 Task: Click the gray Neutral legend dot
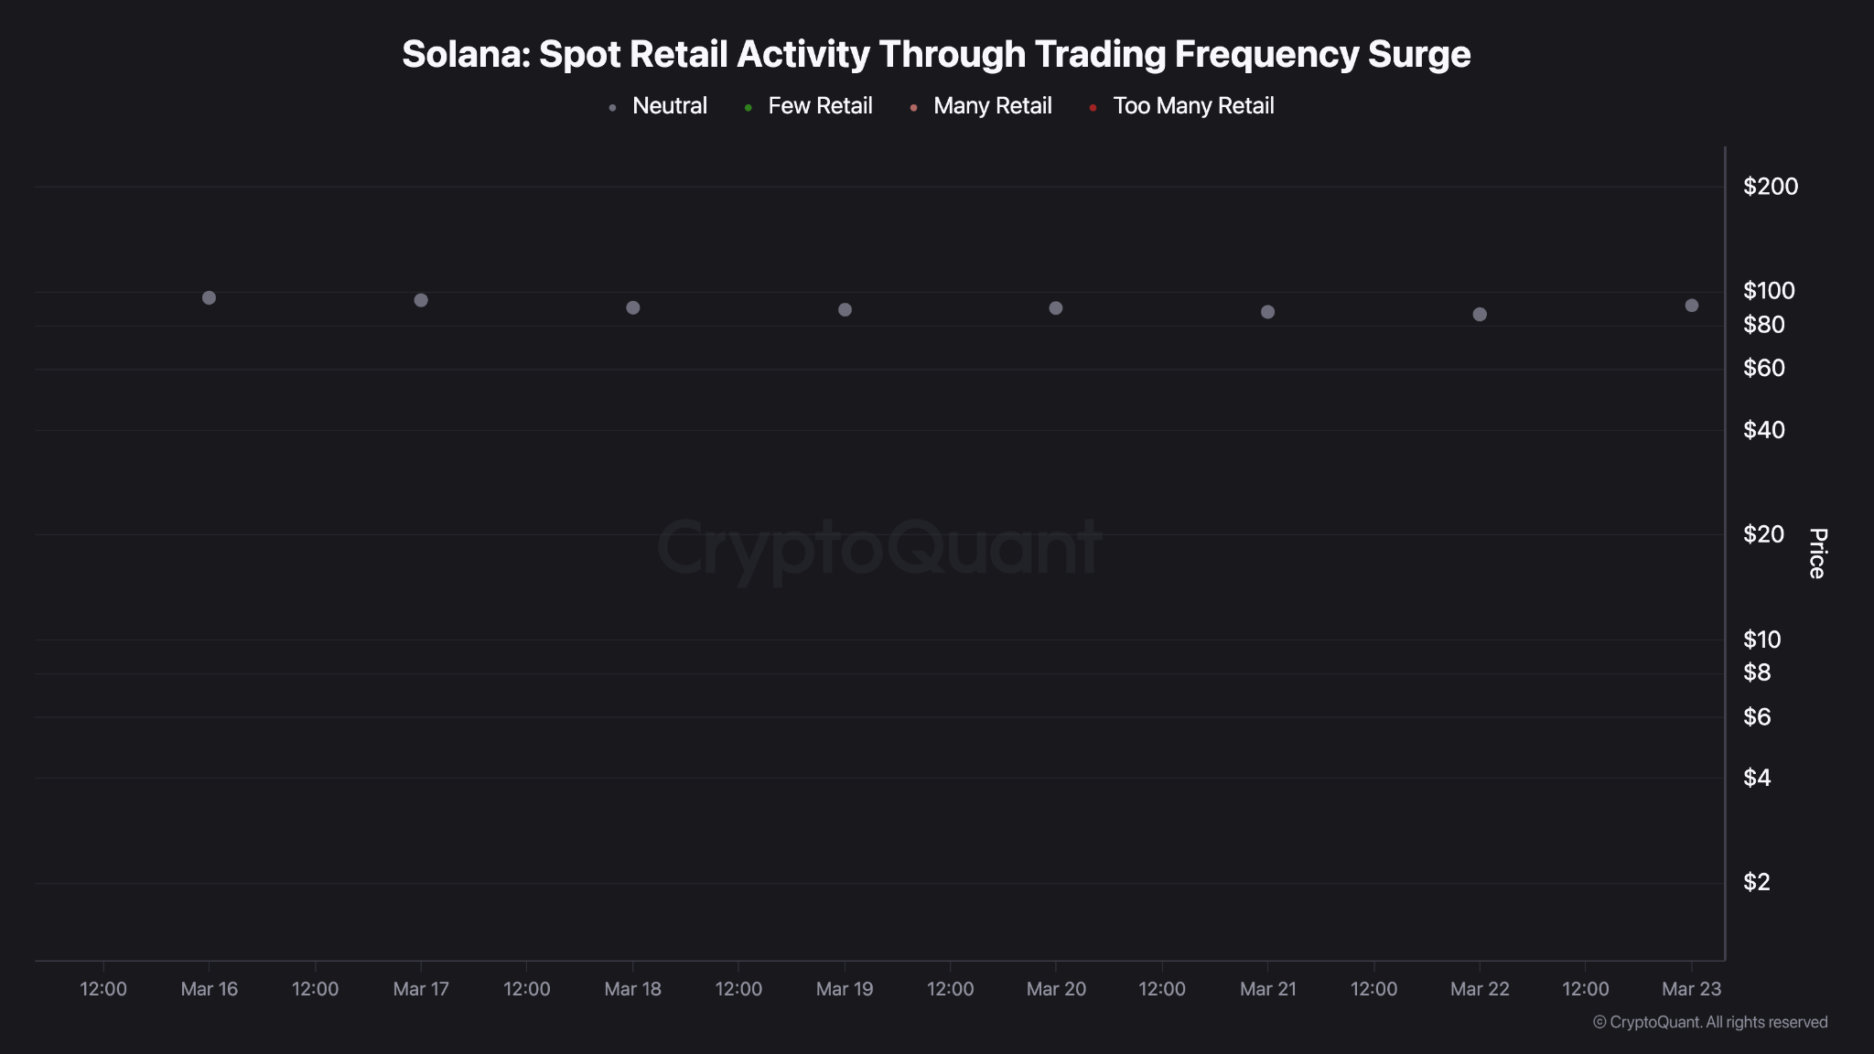coord(612,108)
